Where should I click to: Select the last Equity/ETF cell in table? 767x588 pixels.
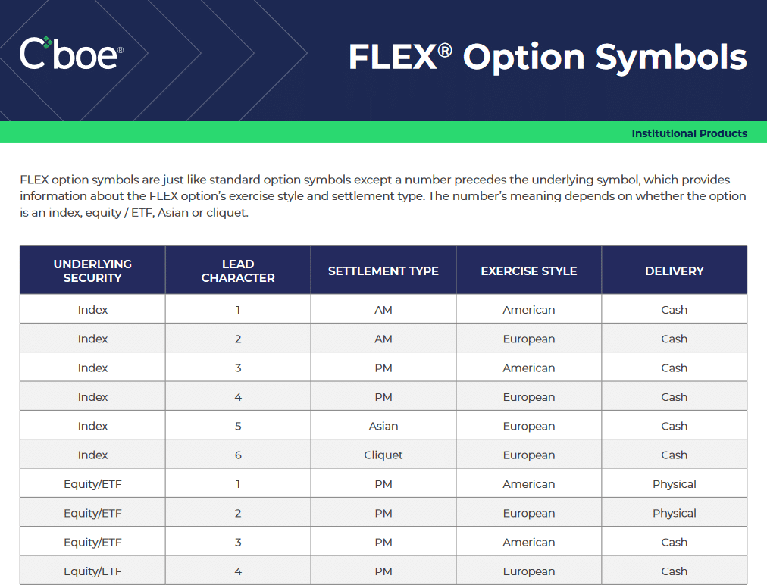[x=92, y=571]
